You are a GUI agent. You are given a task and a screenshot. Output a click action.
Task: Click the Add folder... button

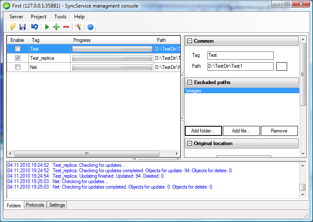pyautogui.click(x=203, y=131)
